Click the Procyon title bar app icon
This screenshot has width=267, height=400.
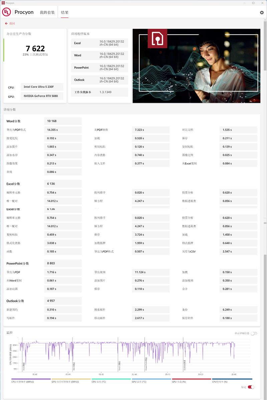[x=3, y=3]
